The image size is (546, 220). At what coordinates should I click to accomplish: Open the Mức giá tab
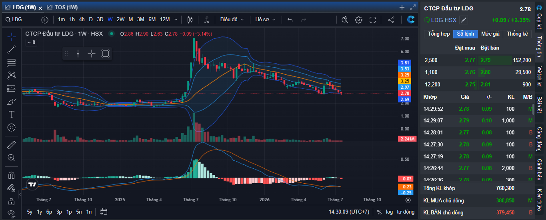(x=490, y=34)
